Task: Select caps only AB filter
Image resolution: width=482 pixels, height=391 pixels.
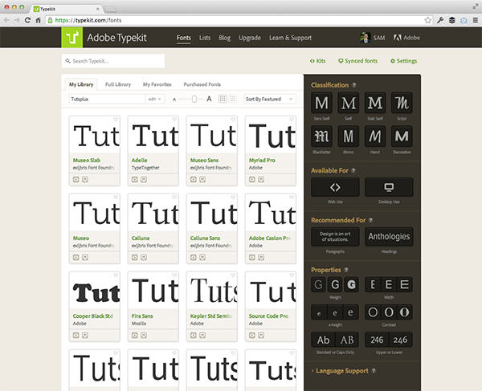Action: pos(347,340)
